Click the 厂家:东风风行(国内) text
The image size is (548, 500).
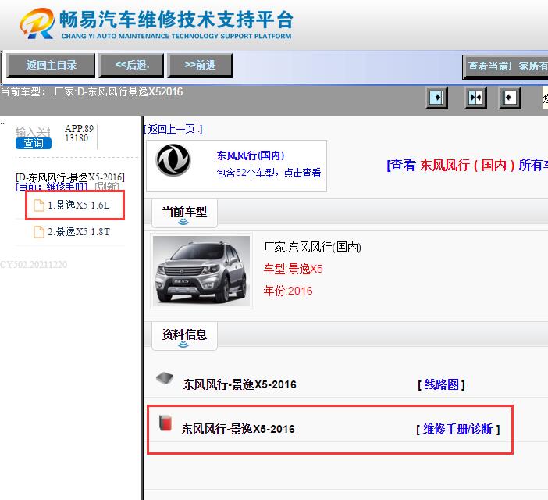(x=312, y=247)
